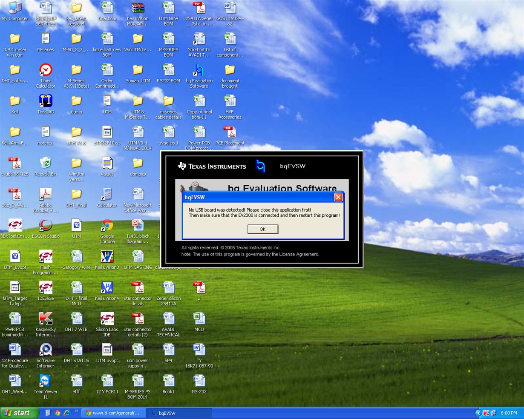The image size is (524, 419).
Task: Show hidden system tray icons
Action: point(478,413)
